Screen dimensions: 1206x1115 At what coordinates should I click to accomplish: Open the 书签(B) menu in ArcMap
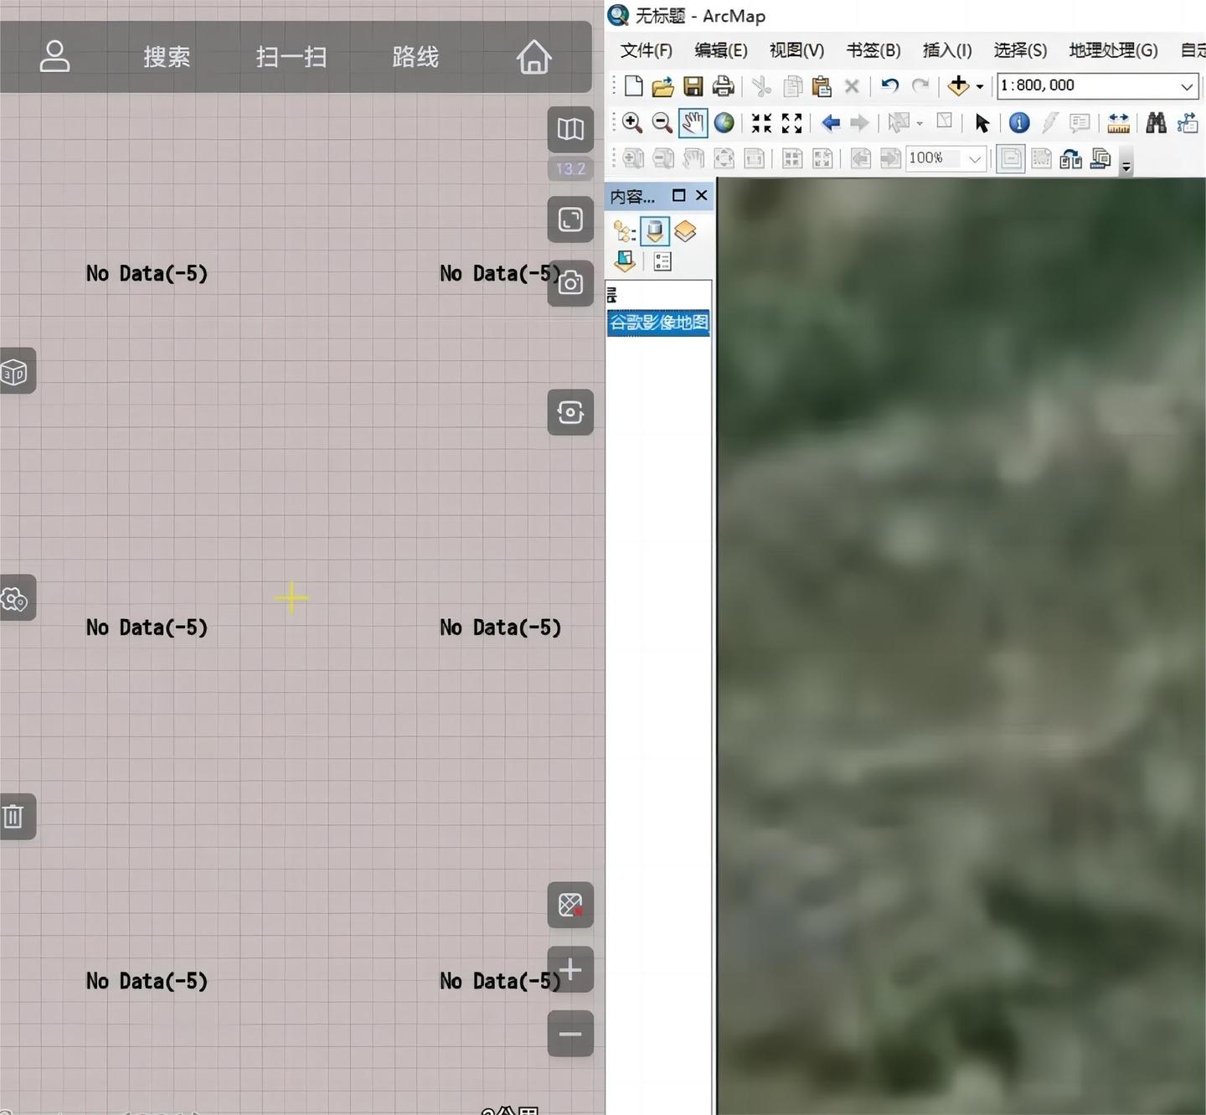tap(874, 50)
